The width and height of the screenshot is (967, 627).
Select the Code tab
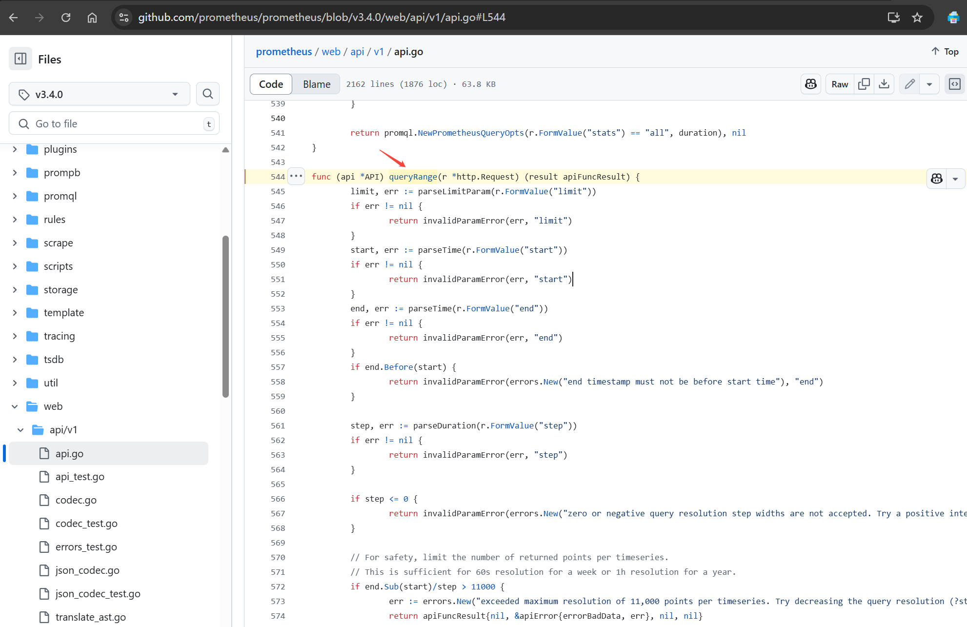point(271,84)
